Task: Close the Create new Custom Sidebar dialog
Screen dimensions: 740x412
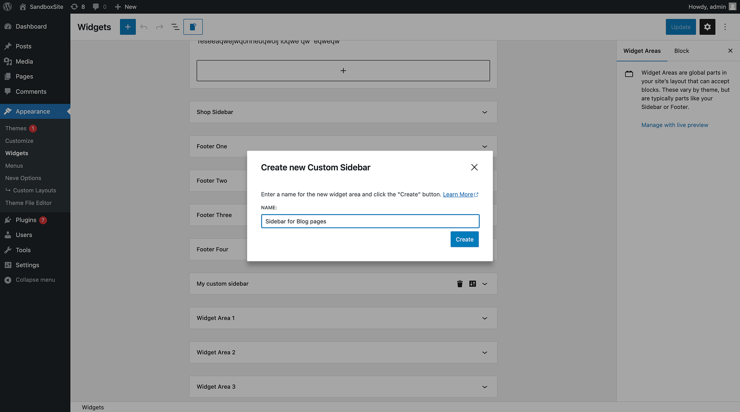Action: click(474, 167)
